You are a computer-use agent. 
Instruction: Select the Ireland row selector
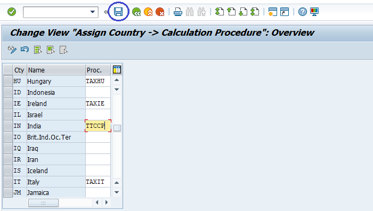point(8,103)
